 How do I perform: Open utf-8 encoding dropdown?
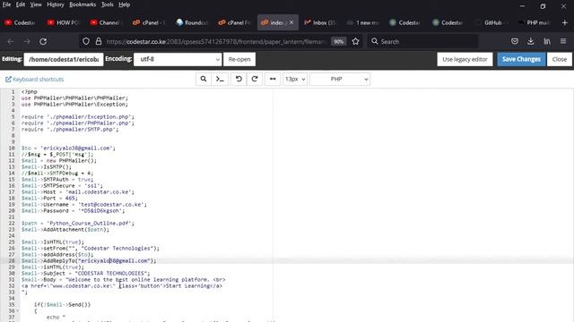pos(178,59)
